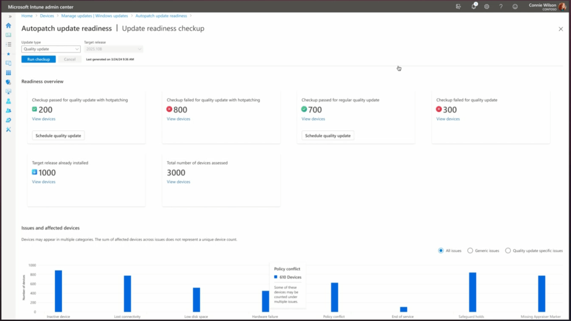View devices that failed quality update checkup
Screen dimensions: 571x321
click(448, 119)
